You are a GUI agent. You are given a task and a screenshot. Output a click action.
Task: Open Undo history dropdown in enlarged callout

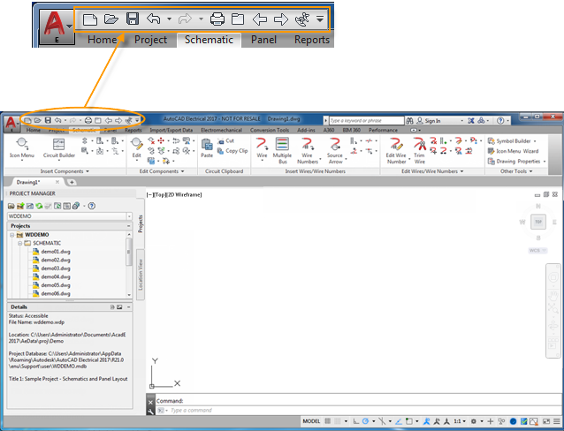169,19
